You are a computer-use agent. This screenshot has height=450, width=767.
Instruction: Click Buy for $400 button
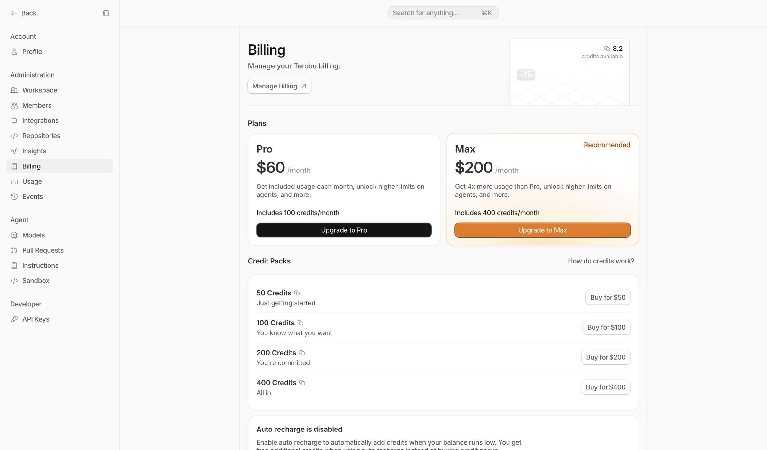tap(606, 387)
